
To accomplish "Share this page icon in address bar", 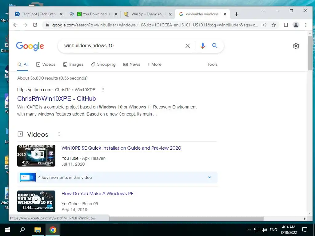I will click(x=264, y=25).
